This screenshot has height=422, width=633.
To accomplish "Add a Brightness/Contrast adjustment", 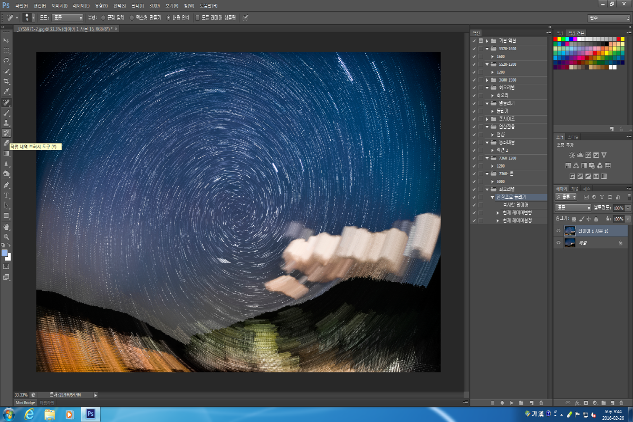I will point(572,155).
